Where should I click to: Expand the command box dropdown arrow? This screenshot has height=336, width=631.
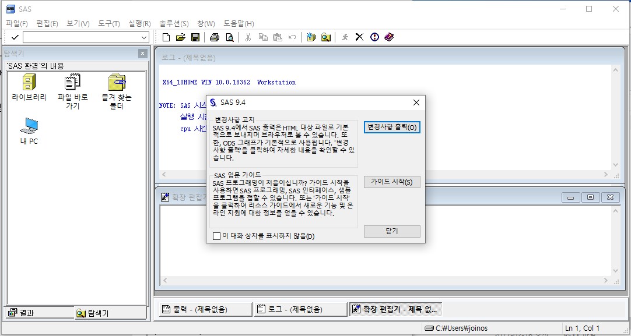pos(144,38)
